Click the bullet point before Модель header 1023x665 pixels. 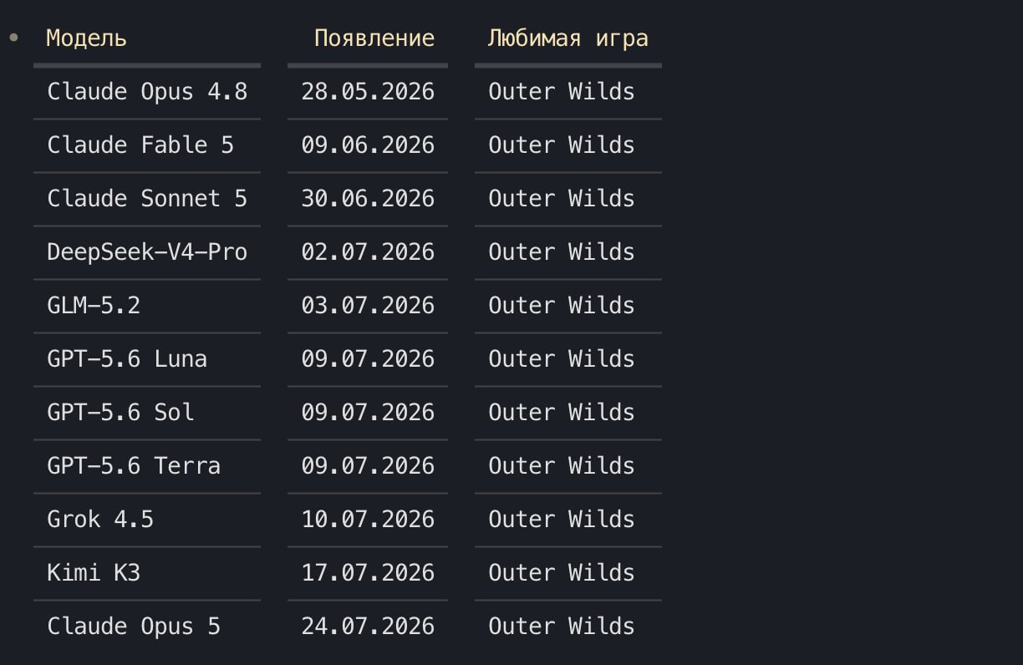coord(13,38)
